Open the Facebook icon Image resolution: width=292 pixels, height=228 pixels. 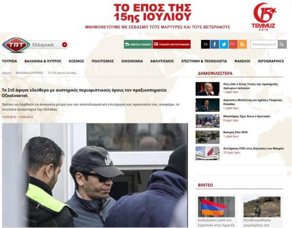pyautogui.click(x=215, y=44)
